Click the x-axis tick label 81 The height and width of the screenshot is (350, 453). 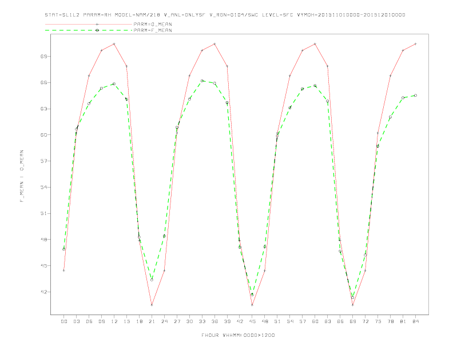403,321
